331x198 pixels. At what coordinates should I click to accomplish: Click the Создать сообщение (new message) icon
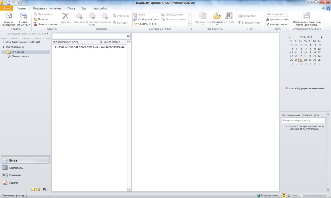pos(9,17)
